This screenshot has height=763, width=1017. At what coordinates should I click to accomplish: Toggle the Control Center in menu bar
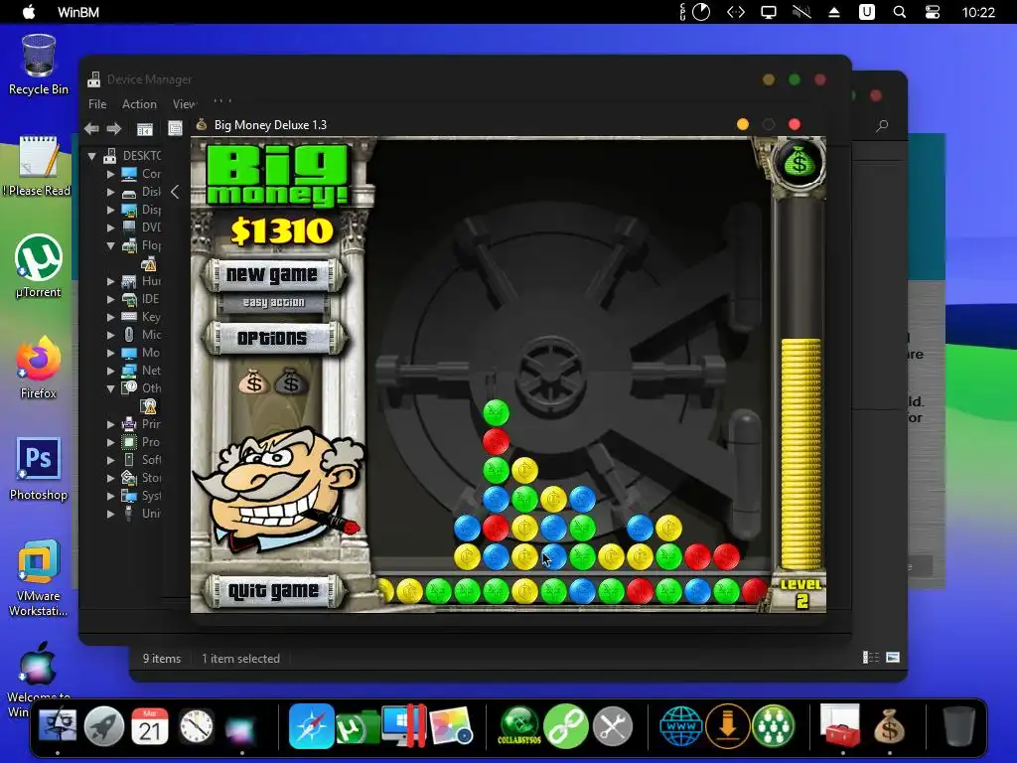click(932, 12)
